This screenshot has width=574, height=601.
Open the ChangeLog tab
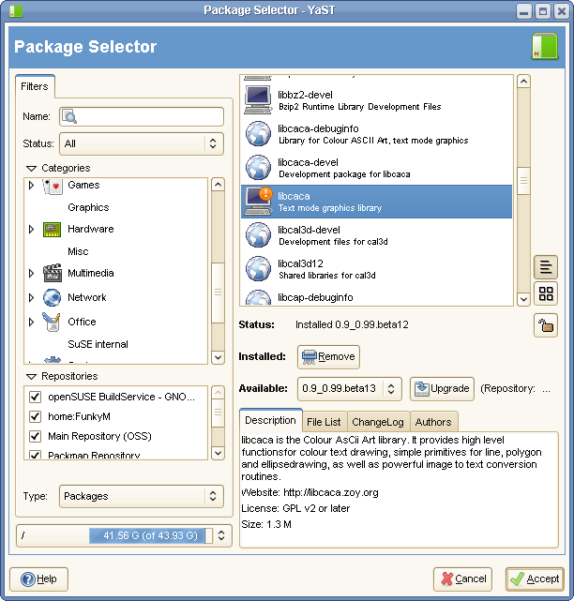pos(378,422)
